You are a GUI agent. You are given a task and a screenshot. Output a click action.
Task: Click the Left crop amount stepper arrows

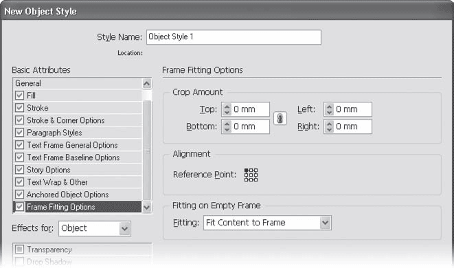pyautogui.click(x=329, y=109)
